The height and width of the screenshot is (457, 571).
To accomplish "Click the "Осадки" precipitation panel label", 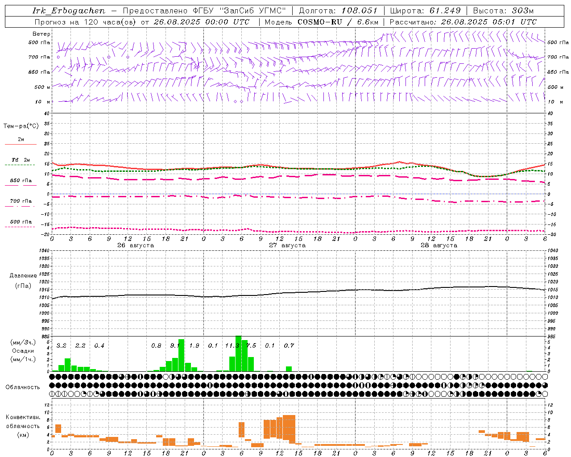I will pyautogui.click(x=23, y=351).
